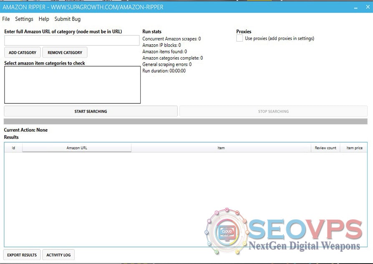Sort results by the Item price column header

click(x=354, y=148)
